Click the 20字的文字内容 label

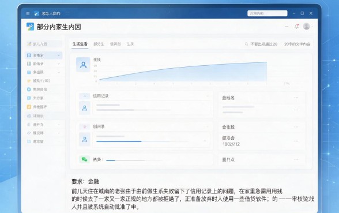coord(297,44)
